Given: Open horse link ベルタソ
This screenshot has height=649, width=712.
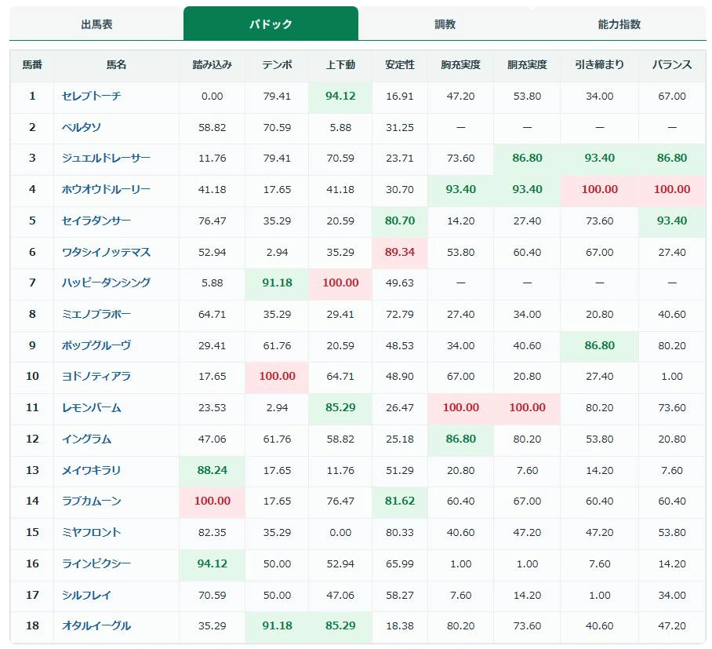Looking at the screenshot, I should tap(82, 127).
